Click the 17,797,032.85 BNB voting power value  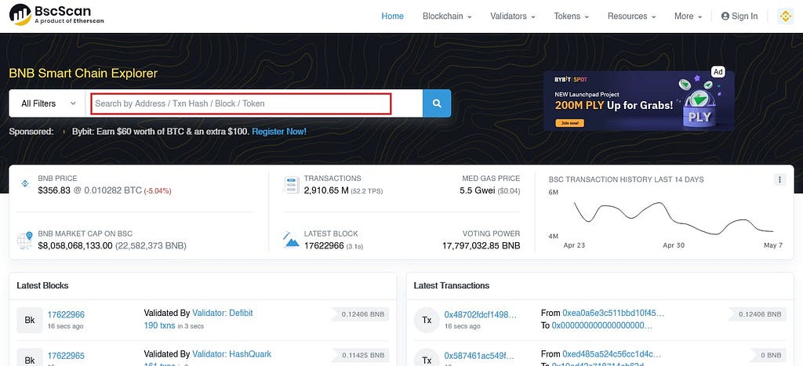(x=481, y=246)
